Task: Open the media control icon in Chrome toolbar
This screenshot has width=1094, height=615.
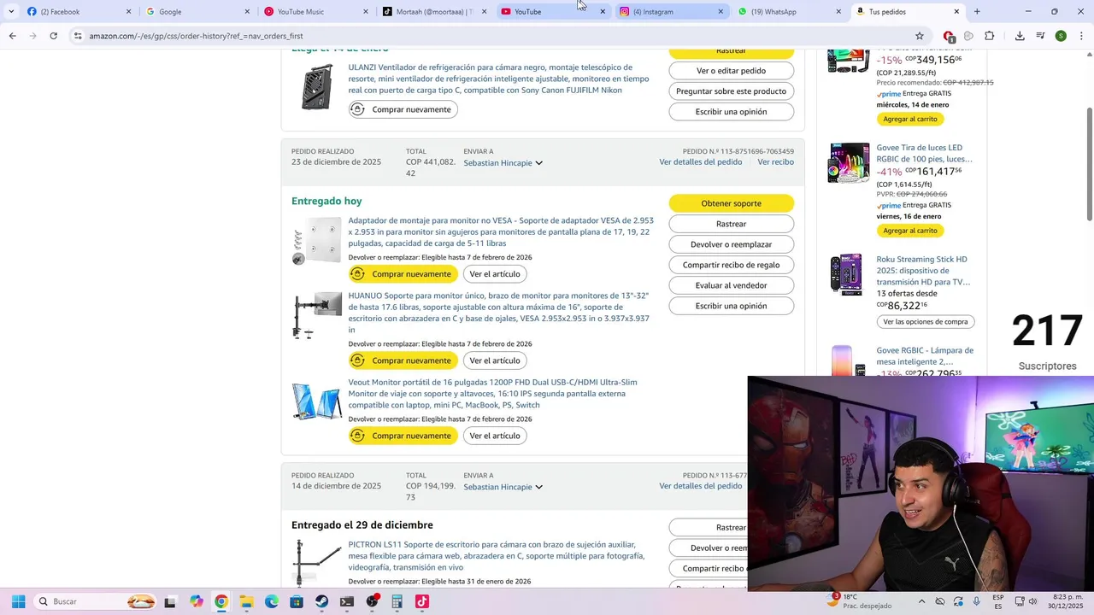Action: click(1041, 36)
